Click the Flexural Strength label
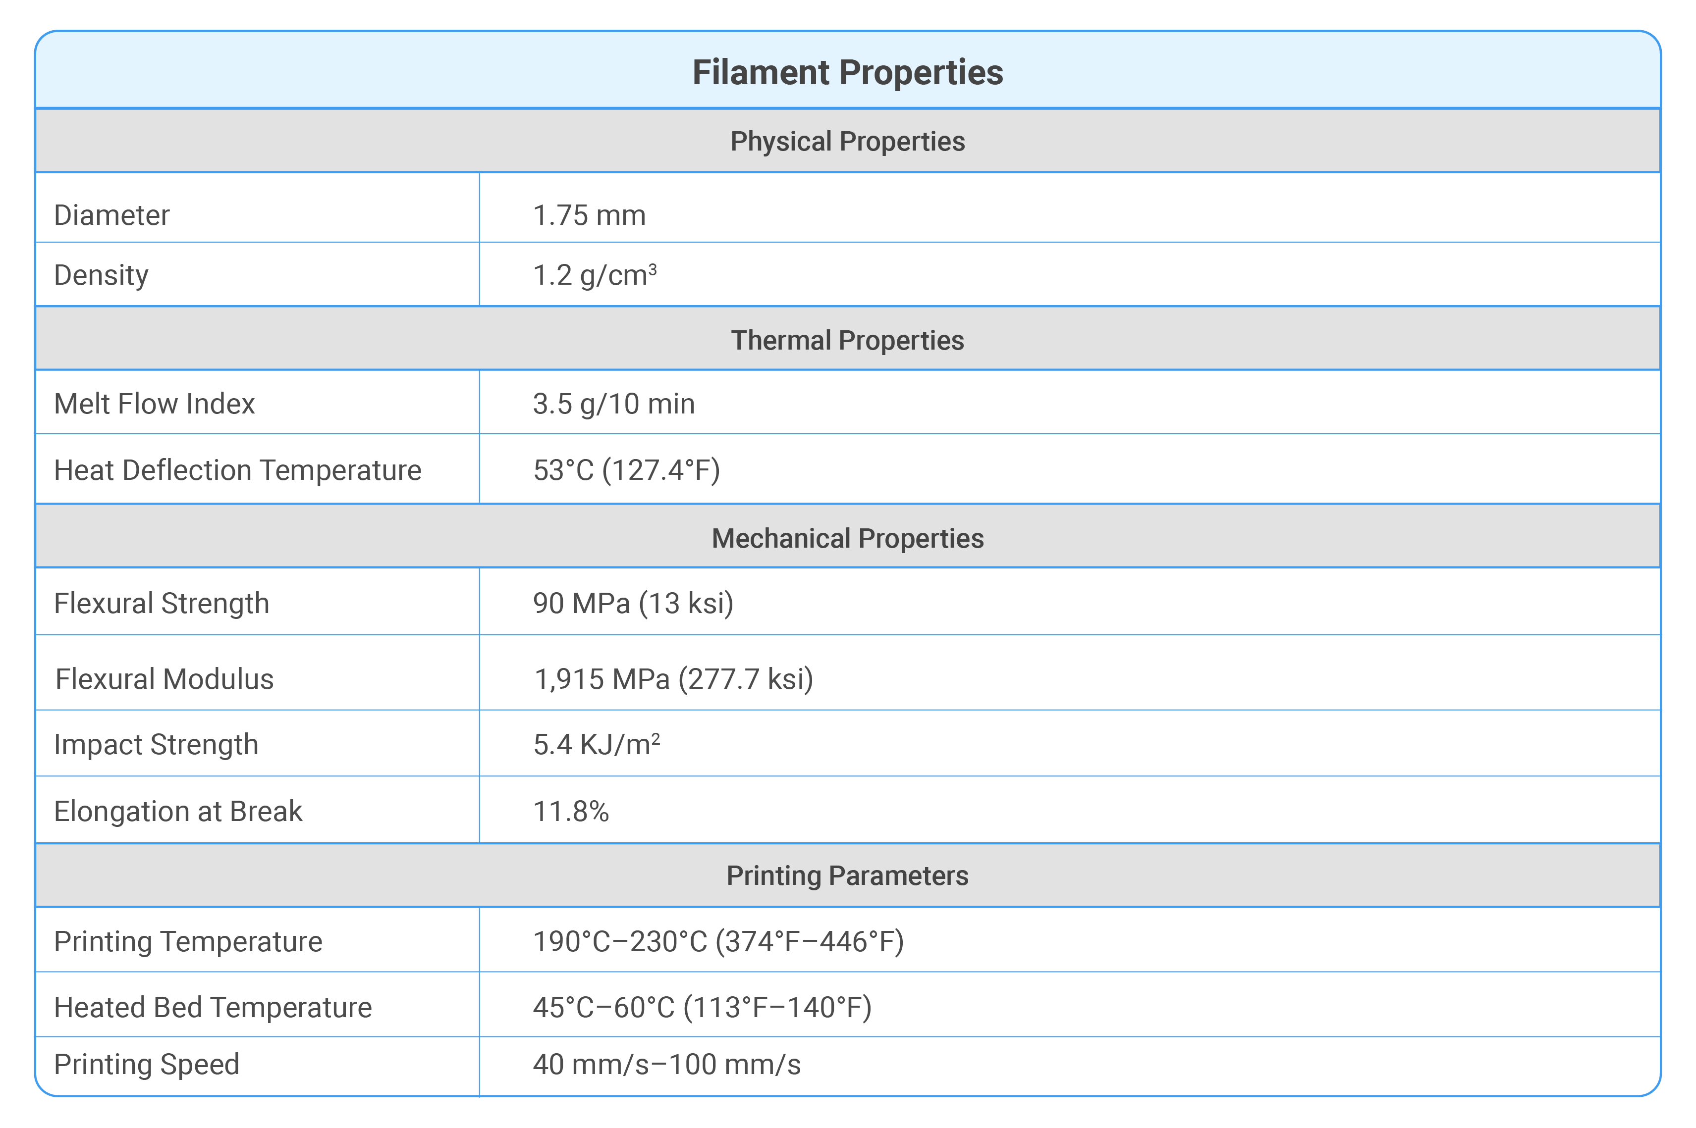The width and height of the screenshot is (1696, 1128). pyautogui.click(x=162, y=604)
